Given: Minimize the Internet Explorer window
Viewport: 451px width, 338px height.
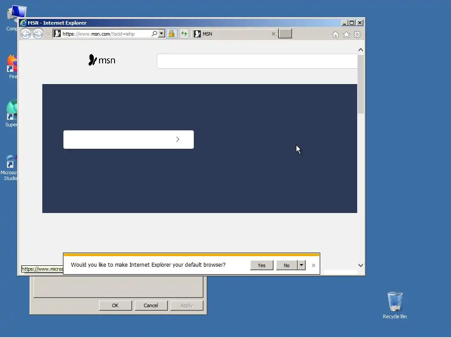Looking at the screenshot, I should click(x=344, y=23).
